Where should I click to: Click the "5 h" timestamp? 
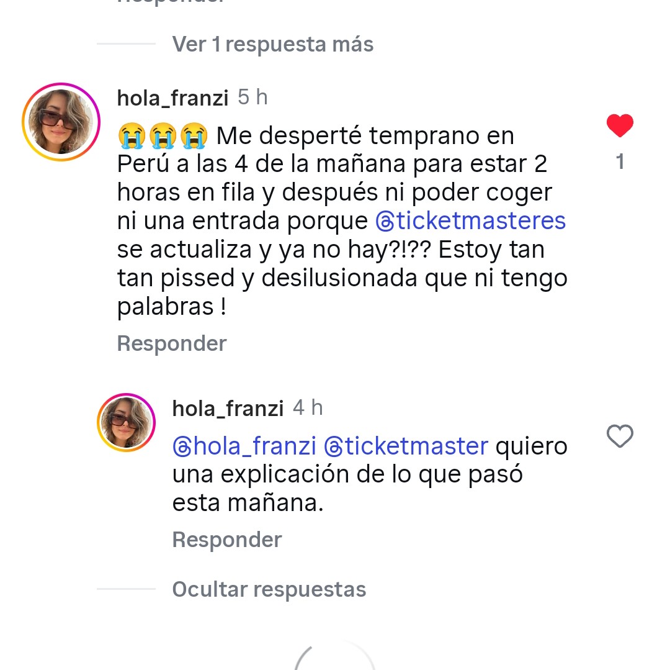point(253,97)
